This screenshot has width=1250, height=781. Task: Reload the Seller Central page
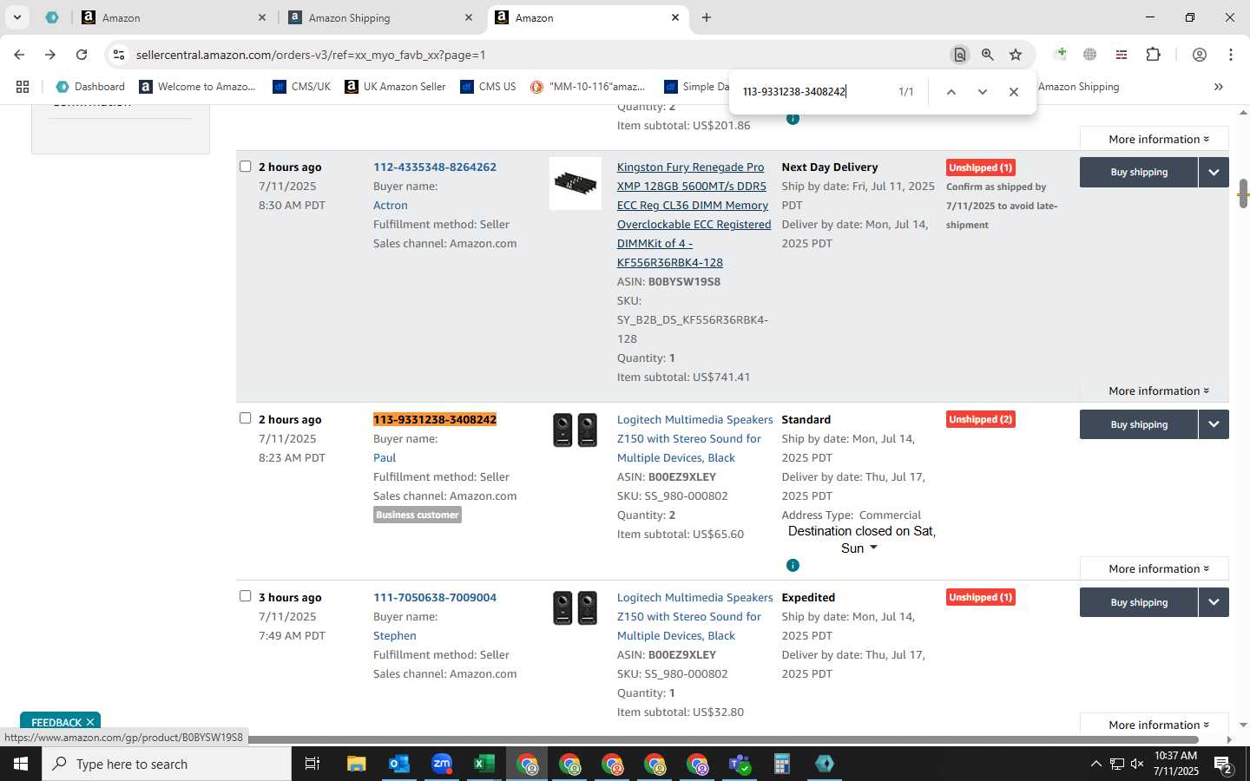pyautogui.click(x=82, y=55)
